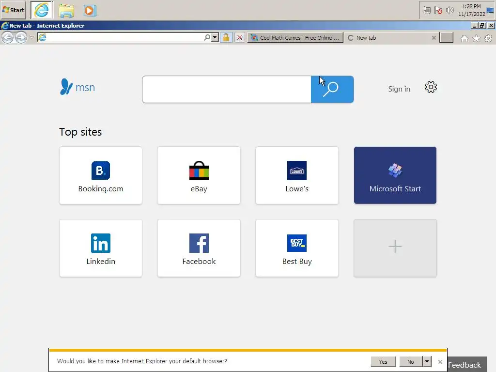Click the Show desktop icon in the tray
Image resolution: width=496 pixels, height=372 pixels.
tap(490, 11)
